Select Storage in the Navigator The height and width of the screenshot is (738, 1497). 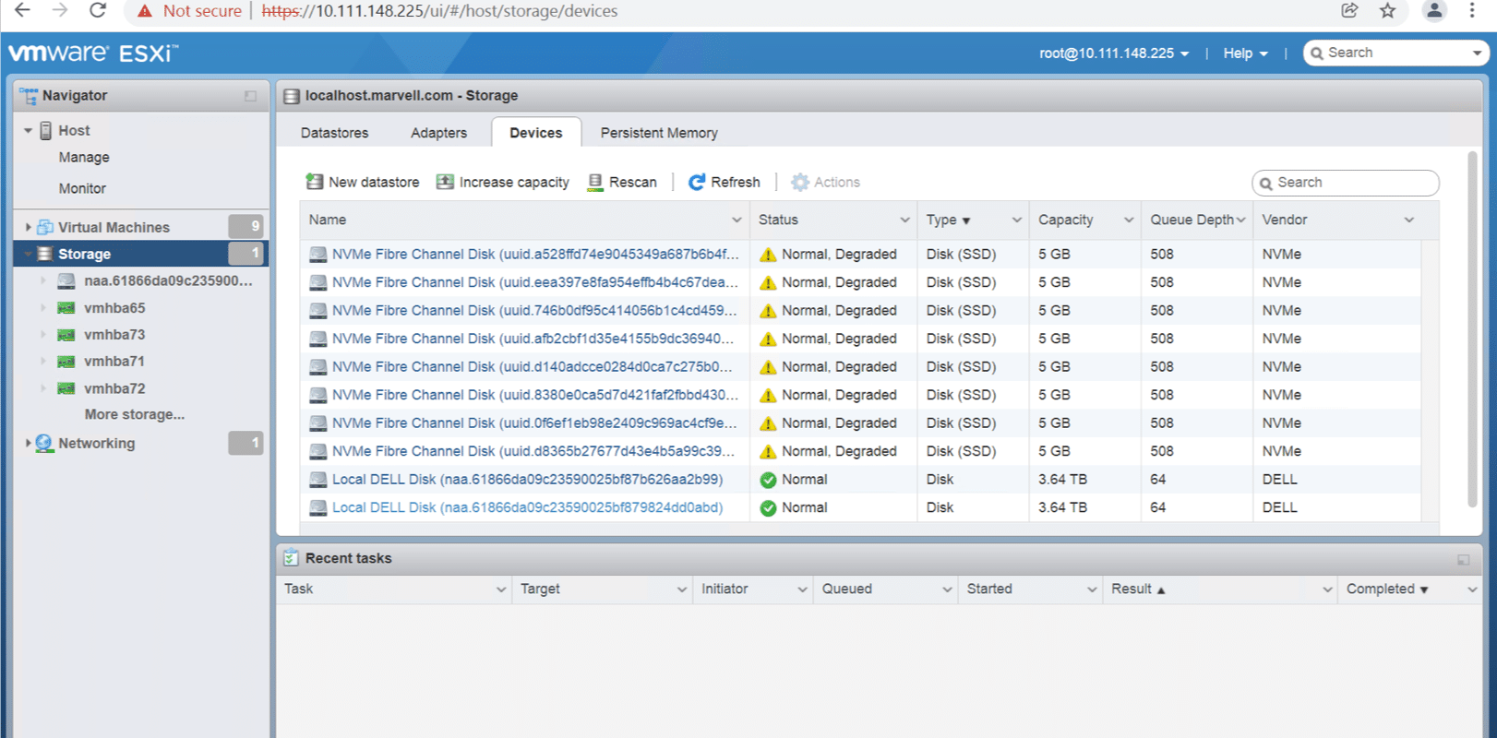tap(140, 254)
